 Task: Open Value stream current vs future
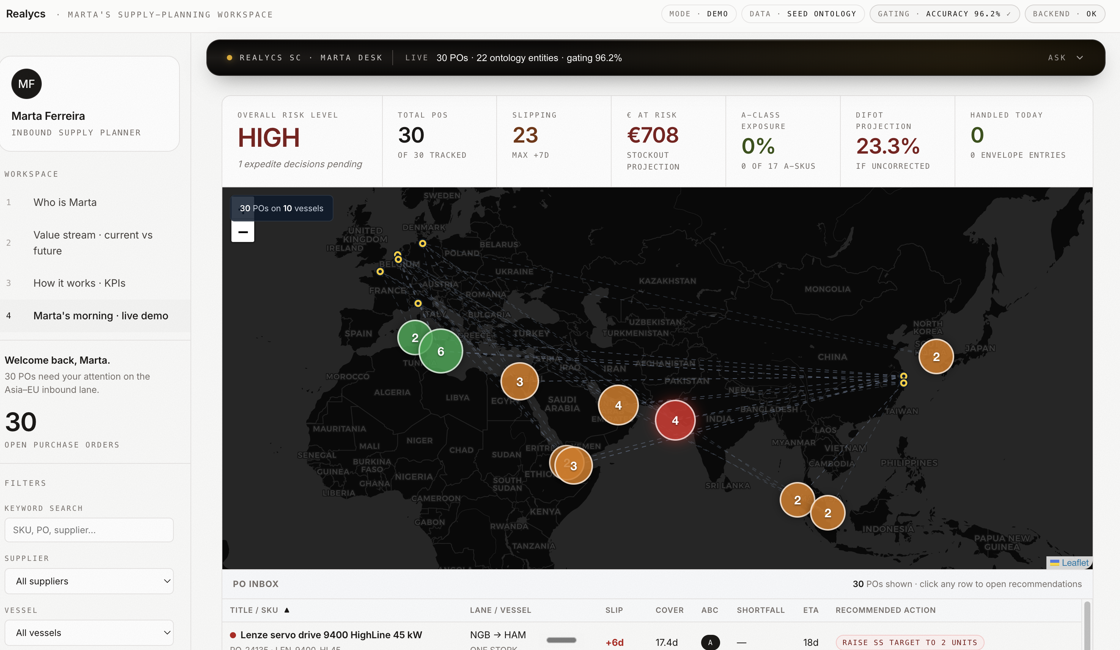tap(95, 243)
